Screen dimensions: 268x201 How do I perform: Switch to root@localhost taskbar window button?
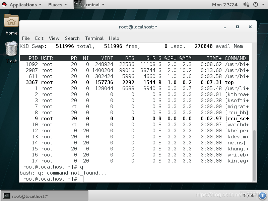(45, 196)
